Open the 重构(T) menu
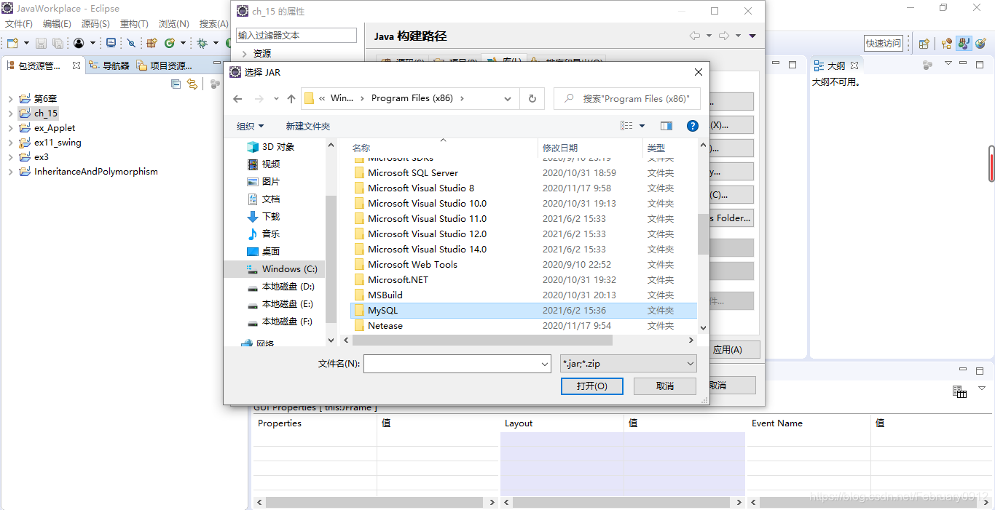The width and height of the screenshot is (995, 510). (134, 24)
